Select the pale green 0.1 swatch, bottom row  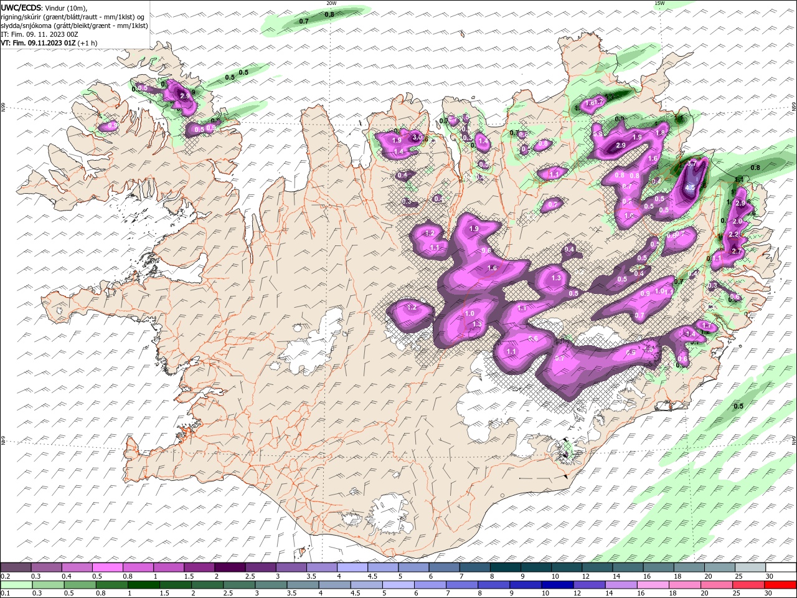tap(16, 585)
